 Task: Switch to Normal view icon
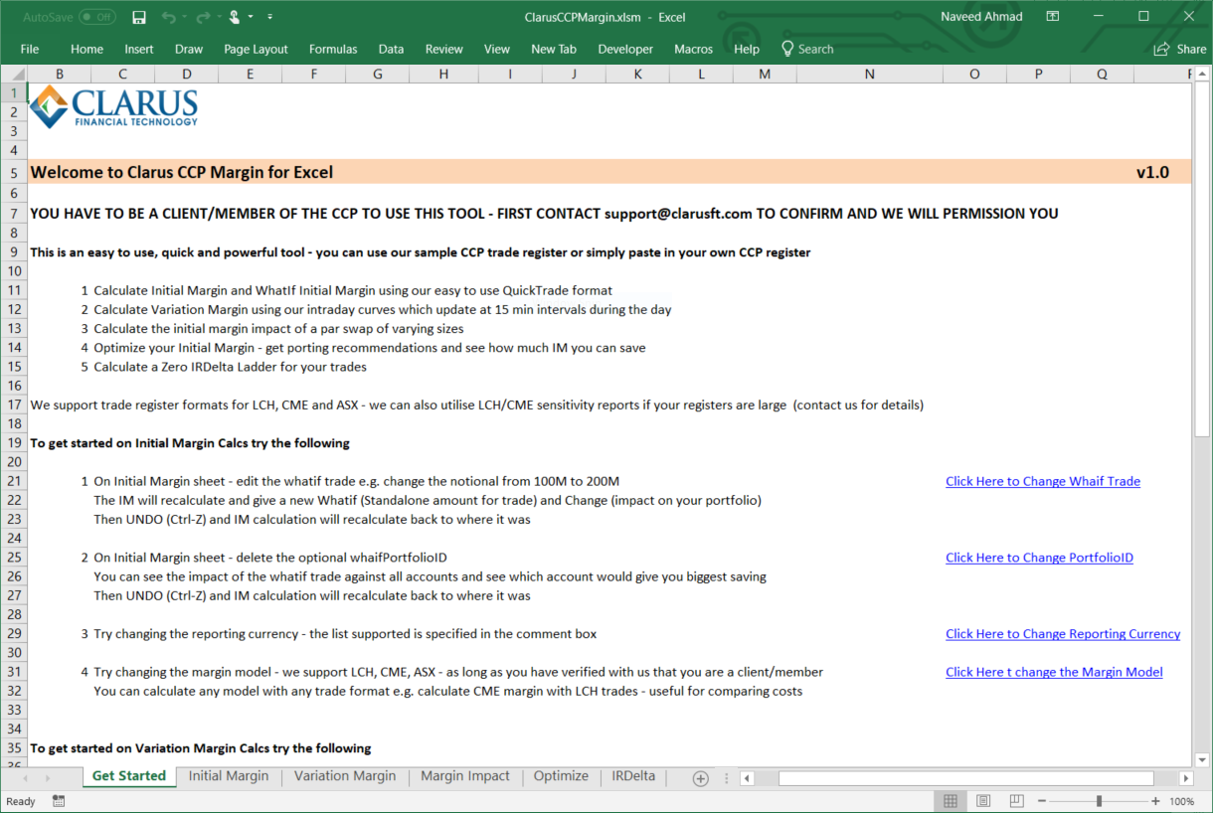[x=951, y=801]
